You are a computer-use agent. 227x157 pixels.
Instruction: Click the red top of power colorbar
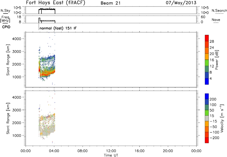[x=207, y=38]
